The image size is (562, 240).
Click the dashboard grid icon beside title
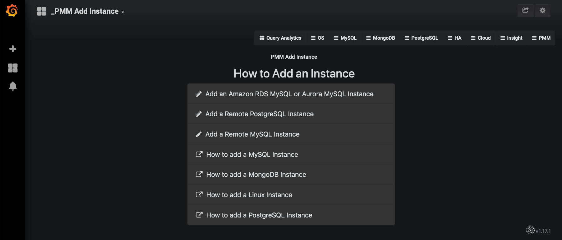pyautogui.click(x=42, y=11)
